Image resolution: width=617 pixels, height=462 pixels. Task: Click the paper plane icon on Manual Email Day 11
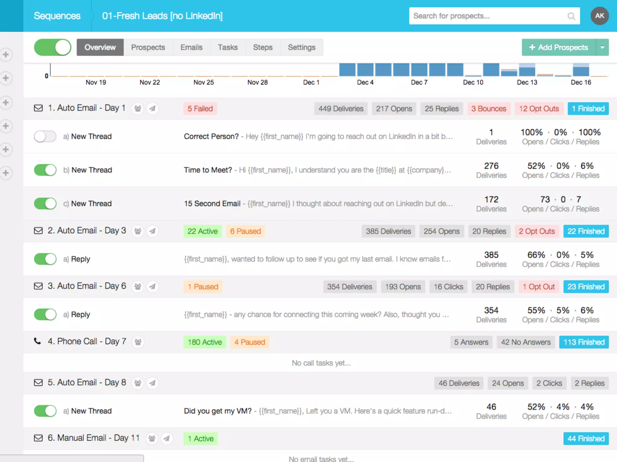(x=167, y=438)
